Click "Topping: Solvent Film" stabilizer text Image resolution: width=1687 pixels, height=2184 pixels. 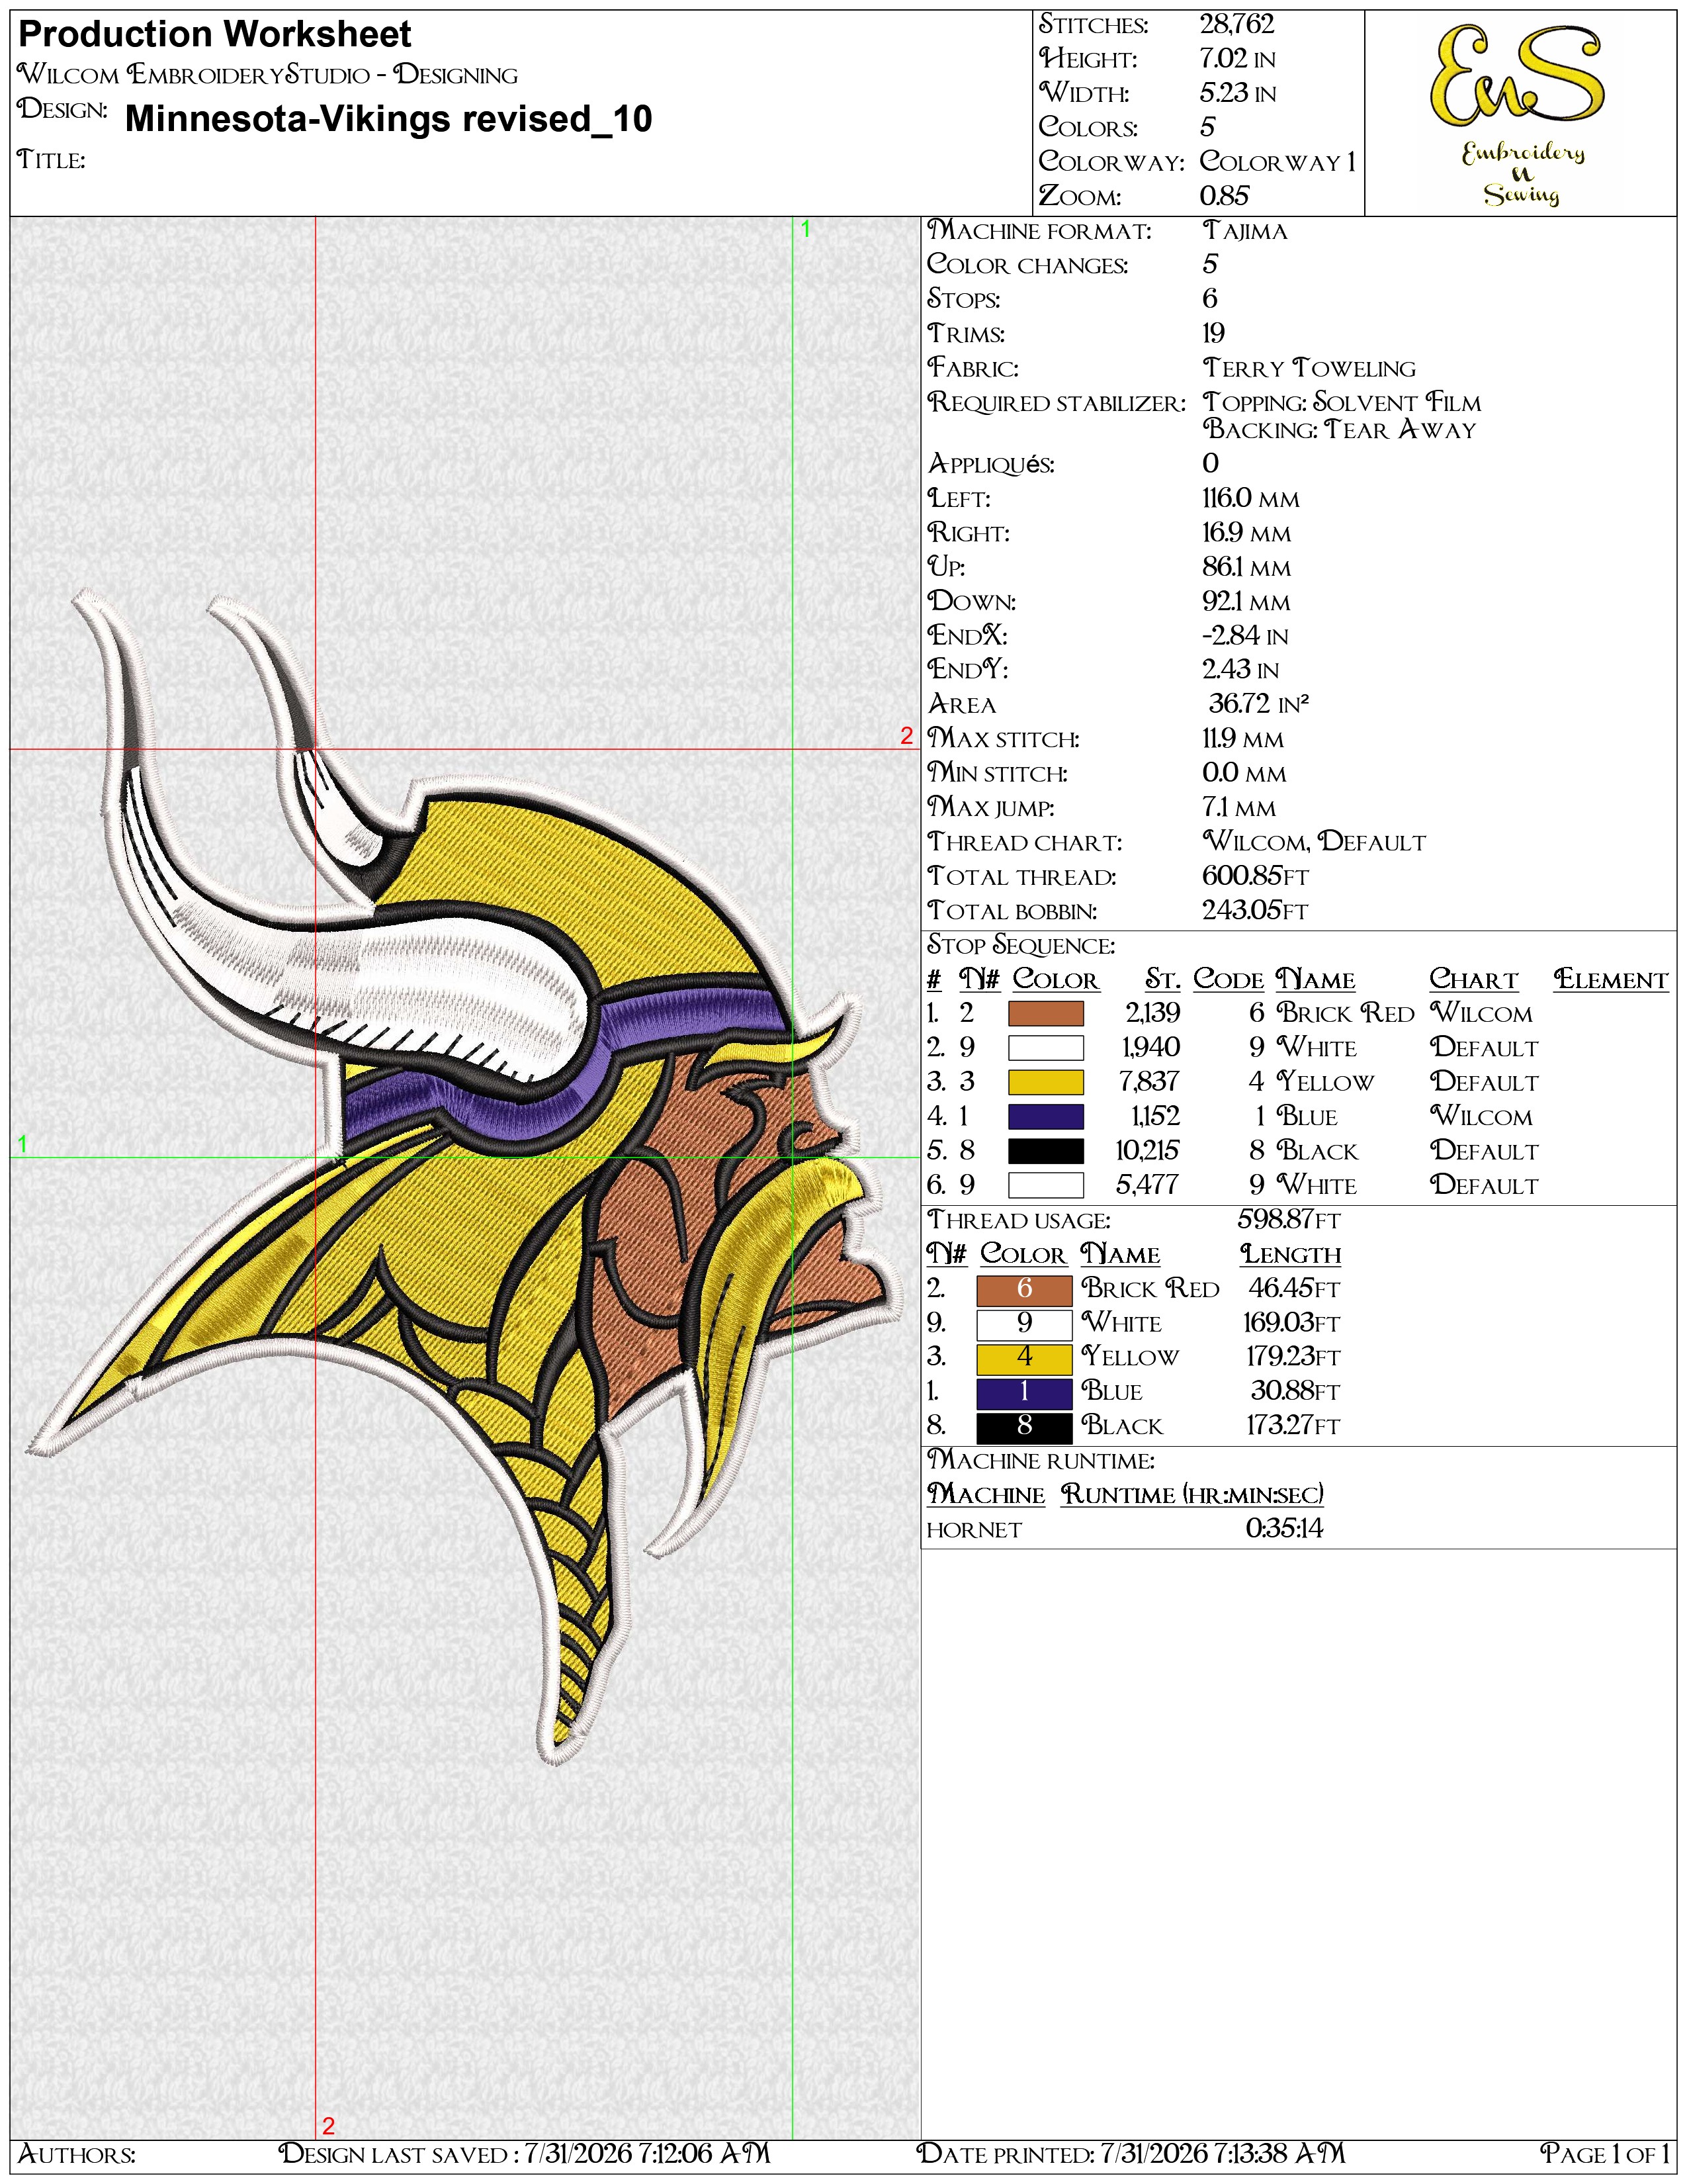[x=1342, y=403]
